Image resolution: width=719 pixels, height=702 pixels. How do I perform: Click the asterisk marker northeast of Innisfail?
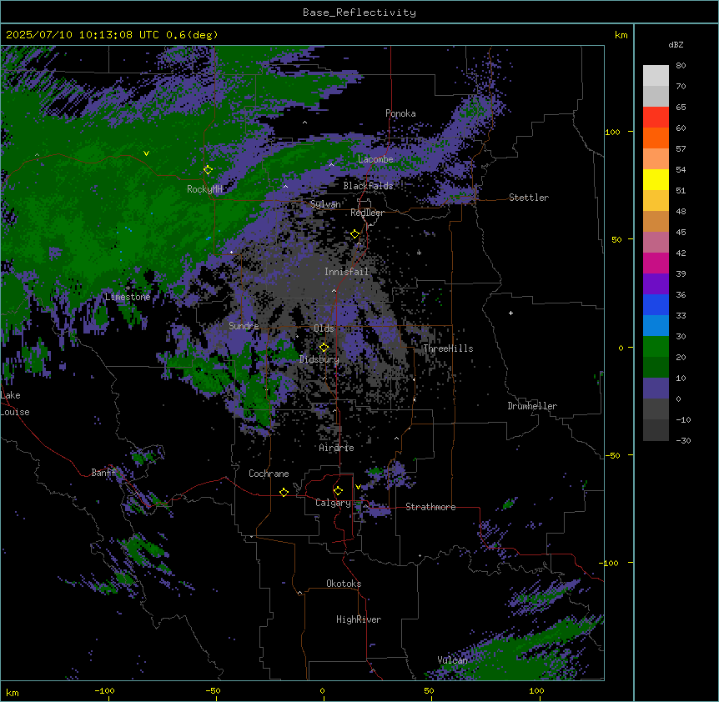pos(419,253)
